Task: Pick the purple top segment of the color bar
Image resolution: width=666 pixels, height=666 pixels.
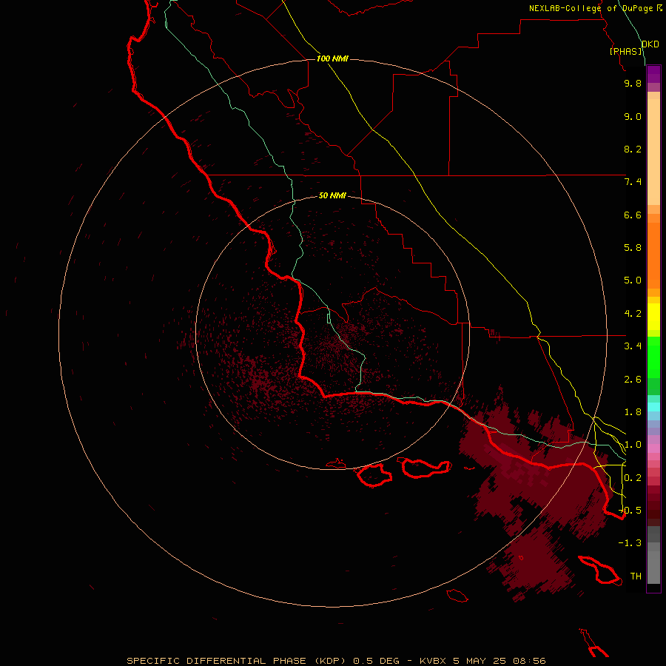Action: pos(653,74)
